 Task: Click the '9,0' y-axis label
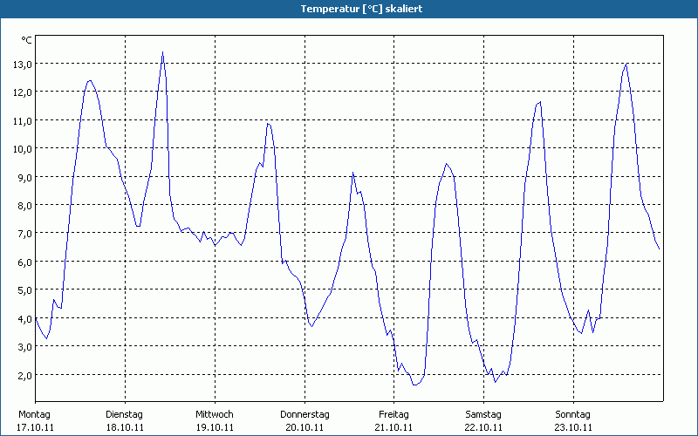coord(24,178)
